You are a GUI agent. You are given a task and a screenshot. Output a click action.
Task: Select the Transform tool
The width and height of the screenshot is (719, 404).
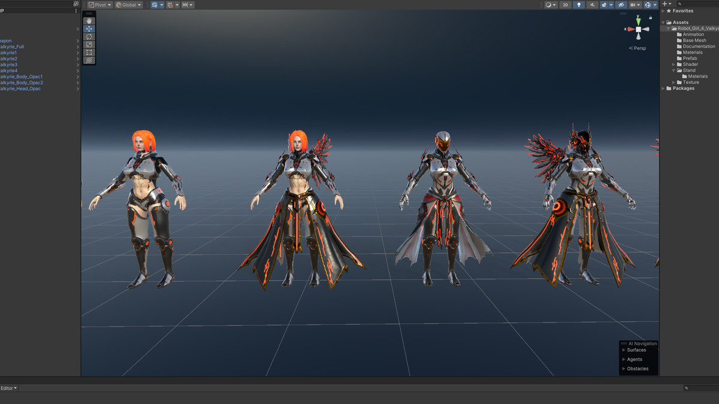click(89, 60)
